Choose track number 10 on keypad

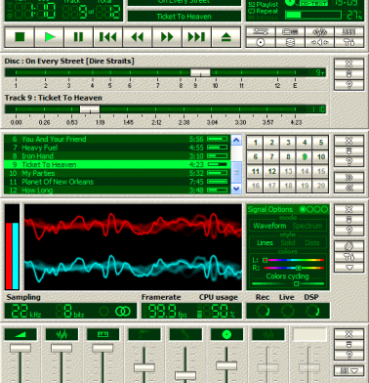[321, 157]
